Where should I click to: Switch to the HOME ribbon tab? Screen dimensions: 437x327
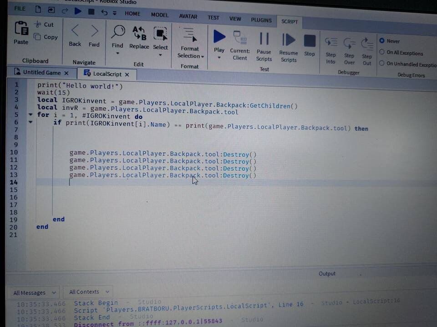pyautogui.click(x=132, y=14)
